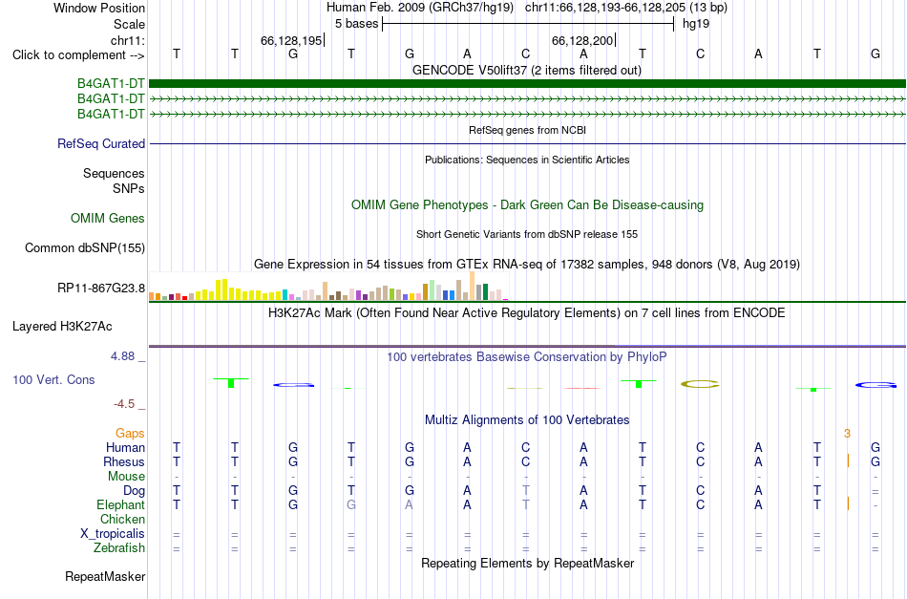
Task: Select the Rhesus species label
Action: click(x=124, y=461)
